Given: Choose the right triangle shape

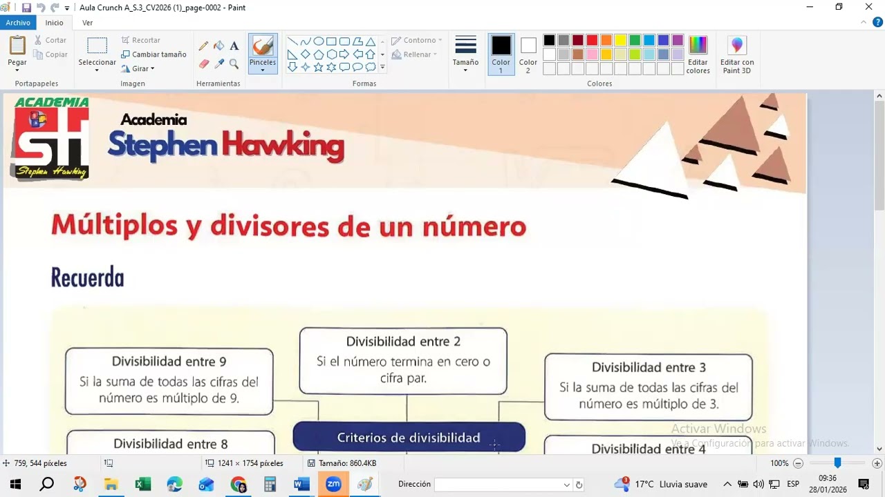Looking at the screenshot, I should tap(292, 55).
